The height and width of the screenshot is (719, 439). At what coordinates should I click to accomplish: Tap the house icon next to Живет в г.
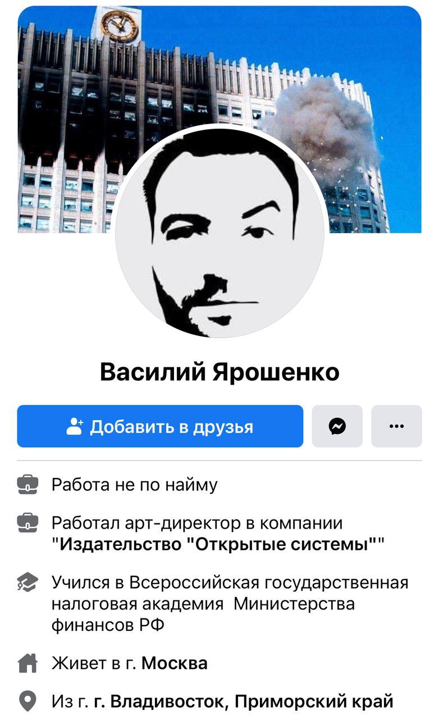(28, 663)
